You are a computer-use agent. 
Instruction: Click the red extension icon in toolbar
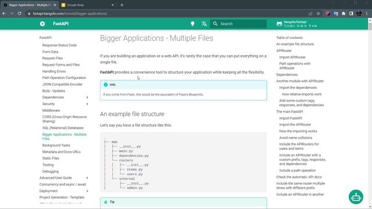click(328, 13)
